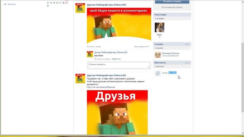Click the '1 ссылка' count text
This screenshot has height=137, width=244.
[x=159, y=48]
